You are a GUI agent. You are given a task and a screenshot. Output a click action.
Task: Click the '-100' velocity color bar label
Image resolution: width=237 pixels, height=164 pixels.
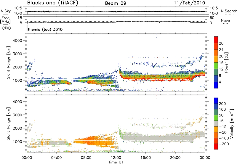pos(224,138)
